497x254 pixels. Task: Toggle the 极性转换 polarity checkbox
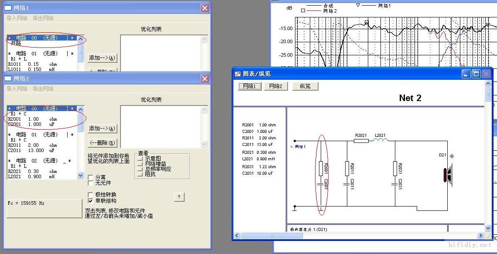[91, 195]
